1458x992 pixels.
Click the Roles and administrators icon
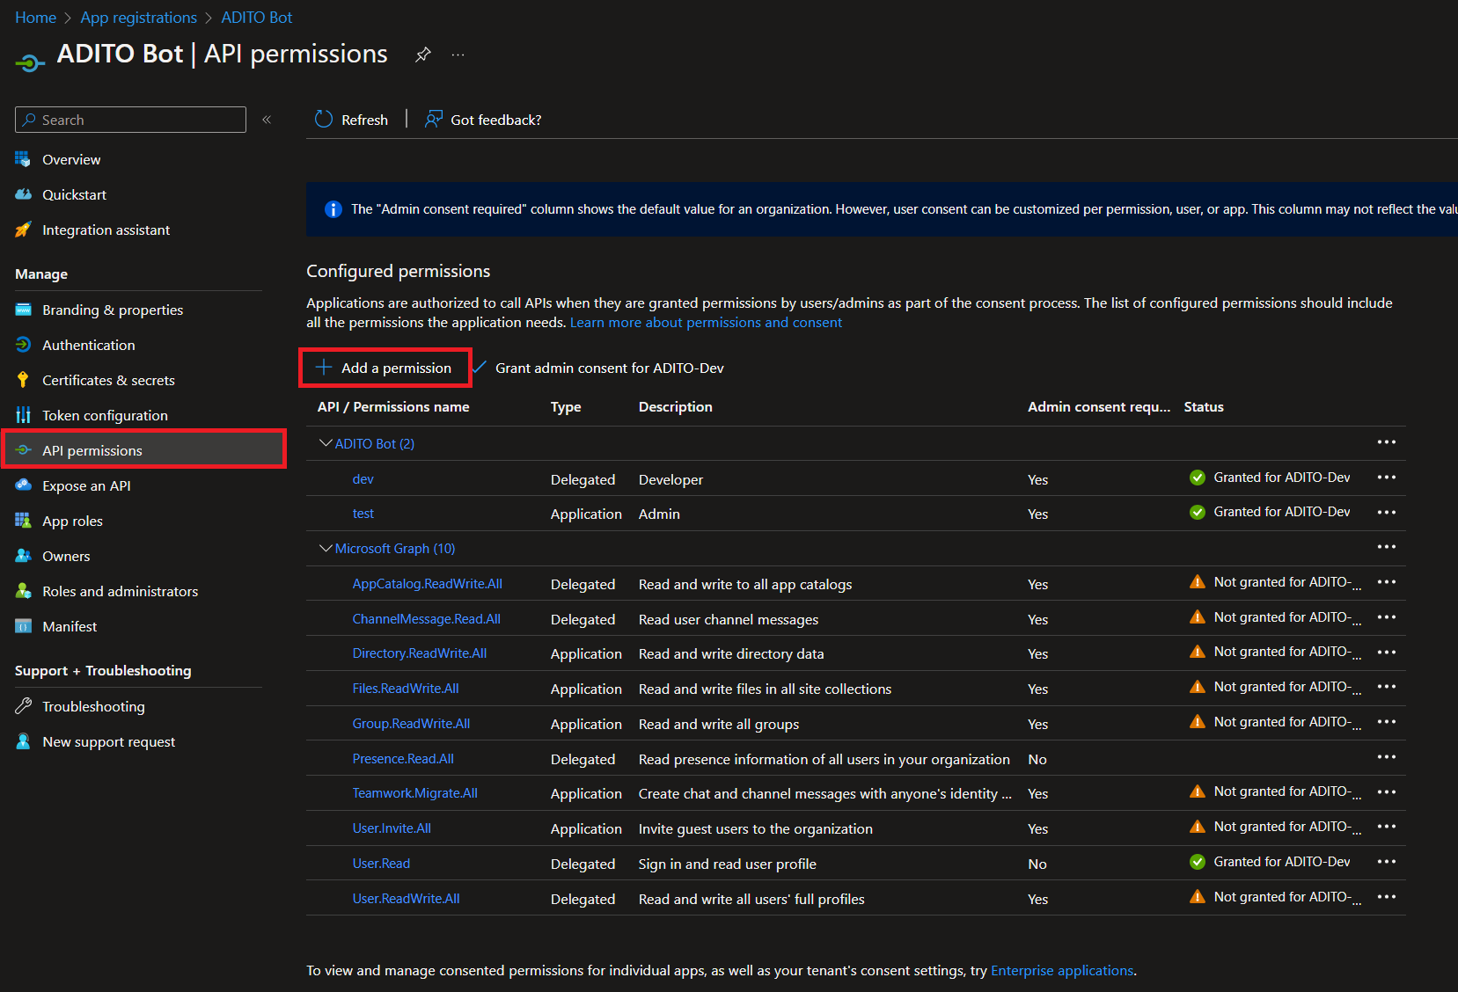click(23, 591)
